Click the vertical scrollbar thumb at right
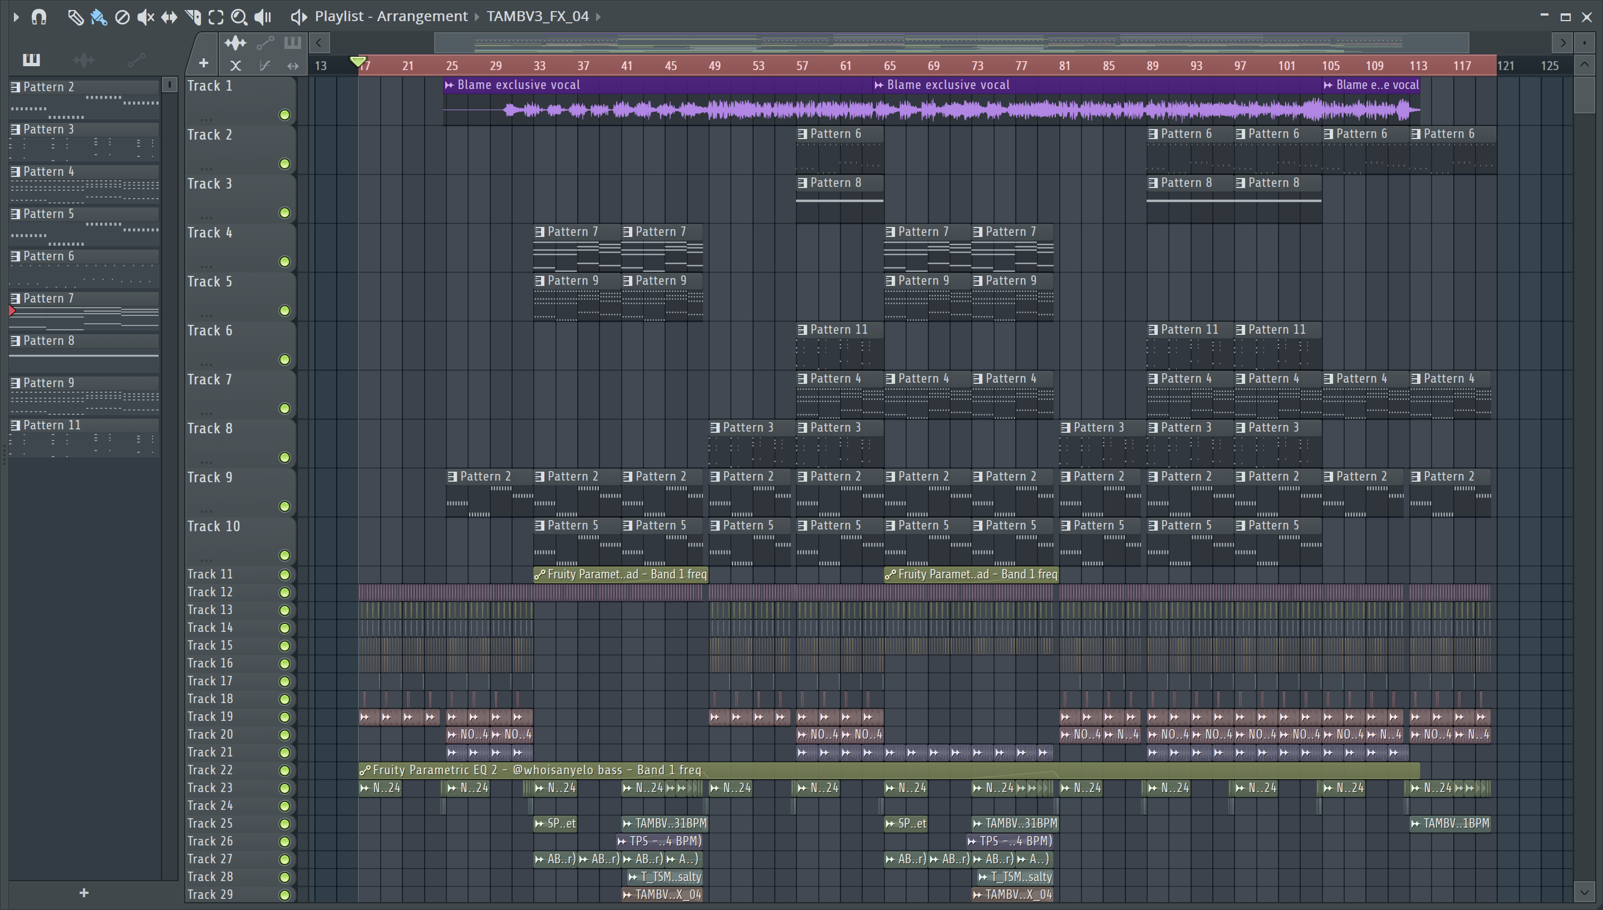1603x910 pixels. click(x=1584, y=95)
